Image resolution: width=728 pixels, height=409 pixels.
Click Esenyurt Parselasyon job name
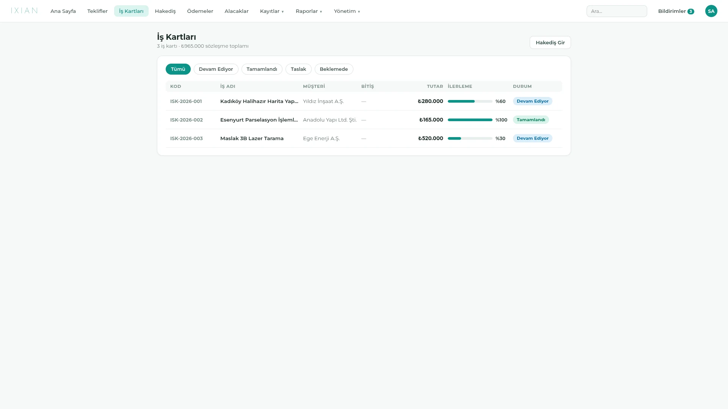pyautogui.click(x=259, y=120)
